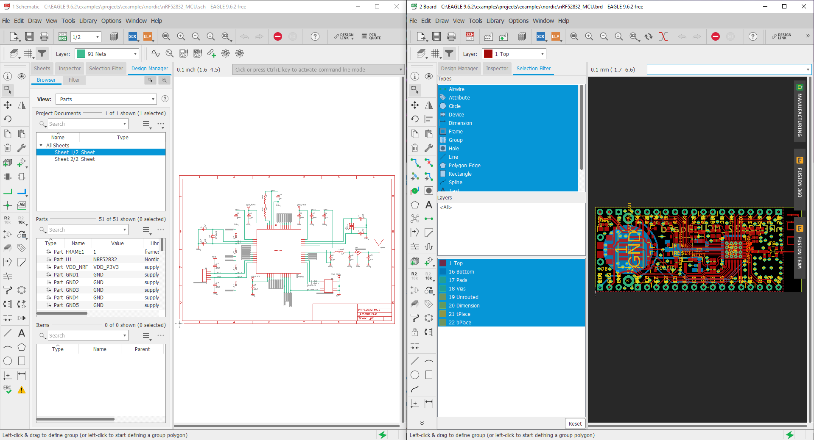
Task: Open the 91 Nets layer dropdown
Action: [107, 54]
